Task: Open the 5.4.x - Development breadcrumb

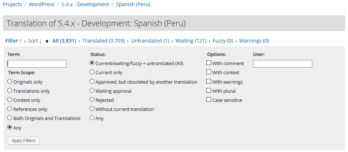Action: click(x=85, y=4)
